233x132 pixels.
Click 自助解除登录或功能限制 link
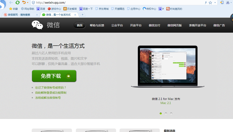coord(51,93)
